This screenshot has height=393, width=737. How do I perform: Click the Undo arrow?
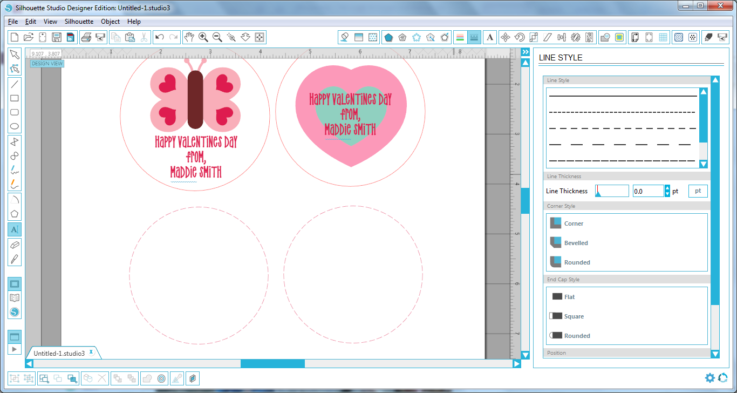coord(159,37)
